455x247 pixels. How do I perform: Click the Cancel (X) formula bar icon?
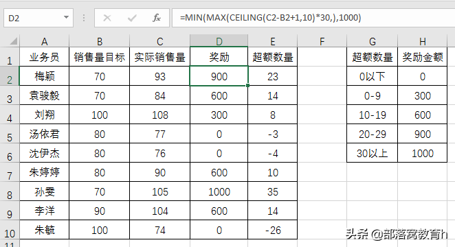tap(107, 19)
